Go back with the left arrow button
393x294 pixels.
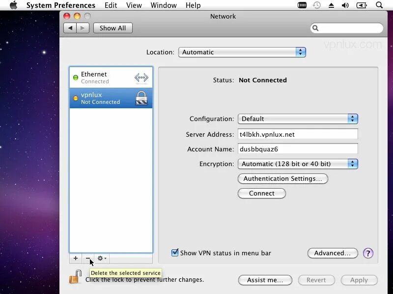(70, 28)
